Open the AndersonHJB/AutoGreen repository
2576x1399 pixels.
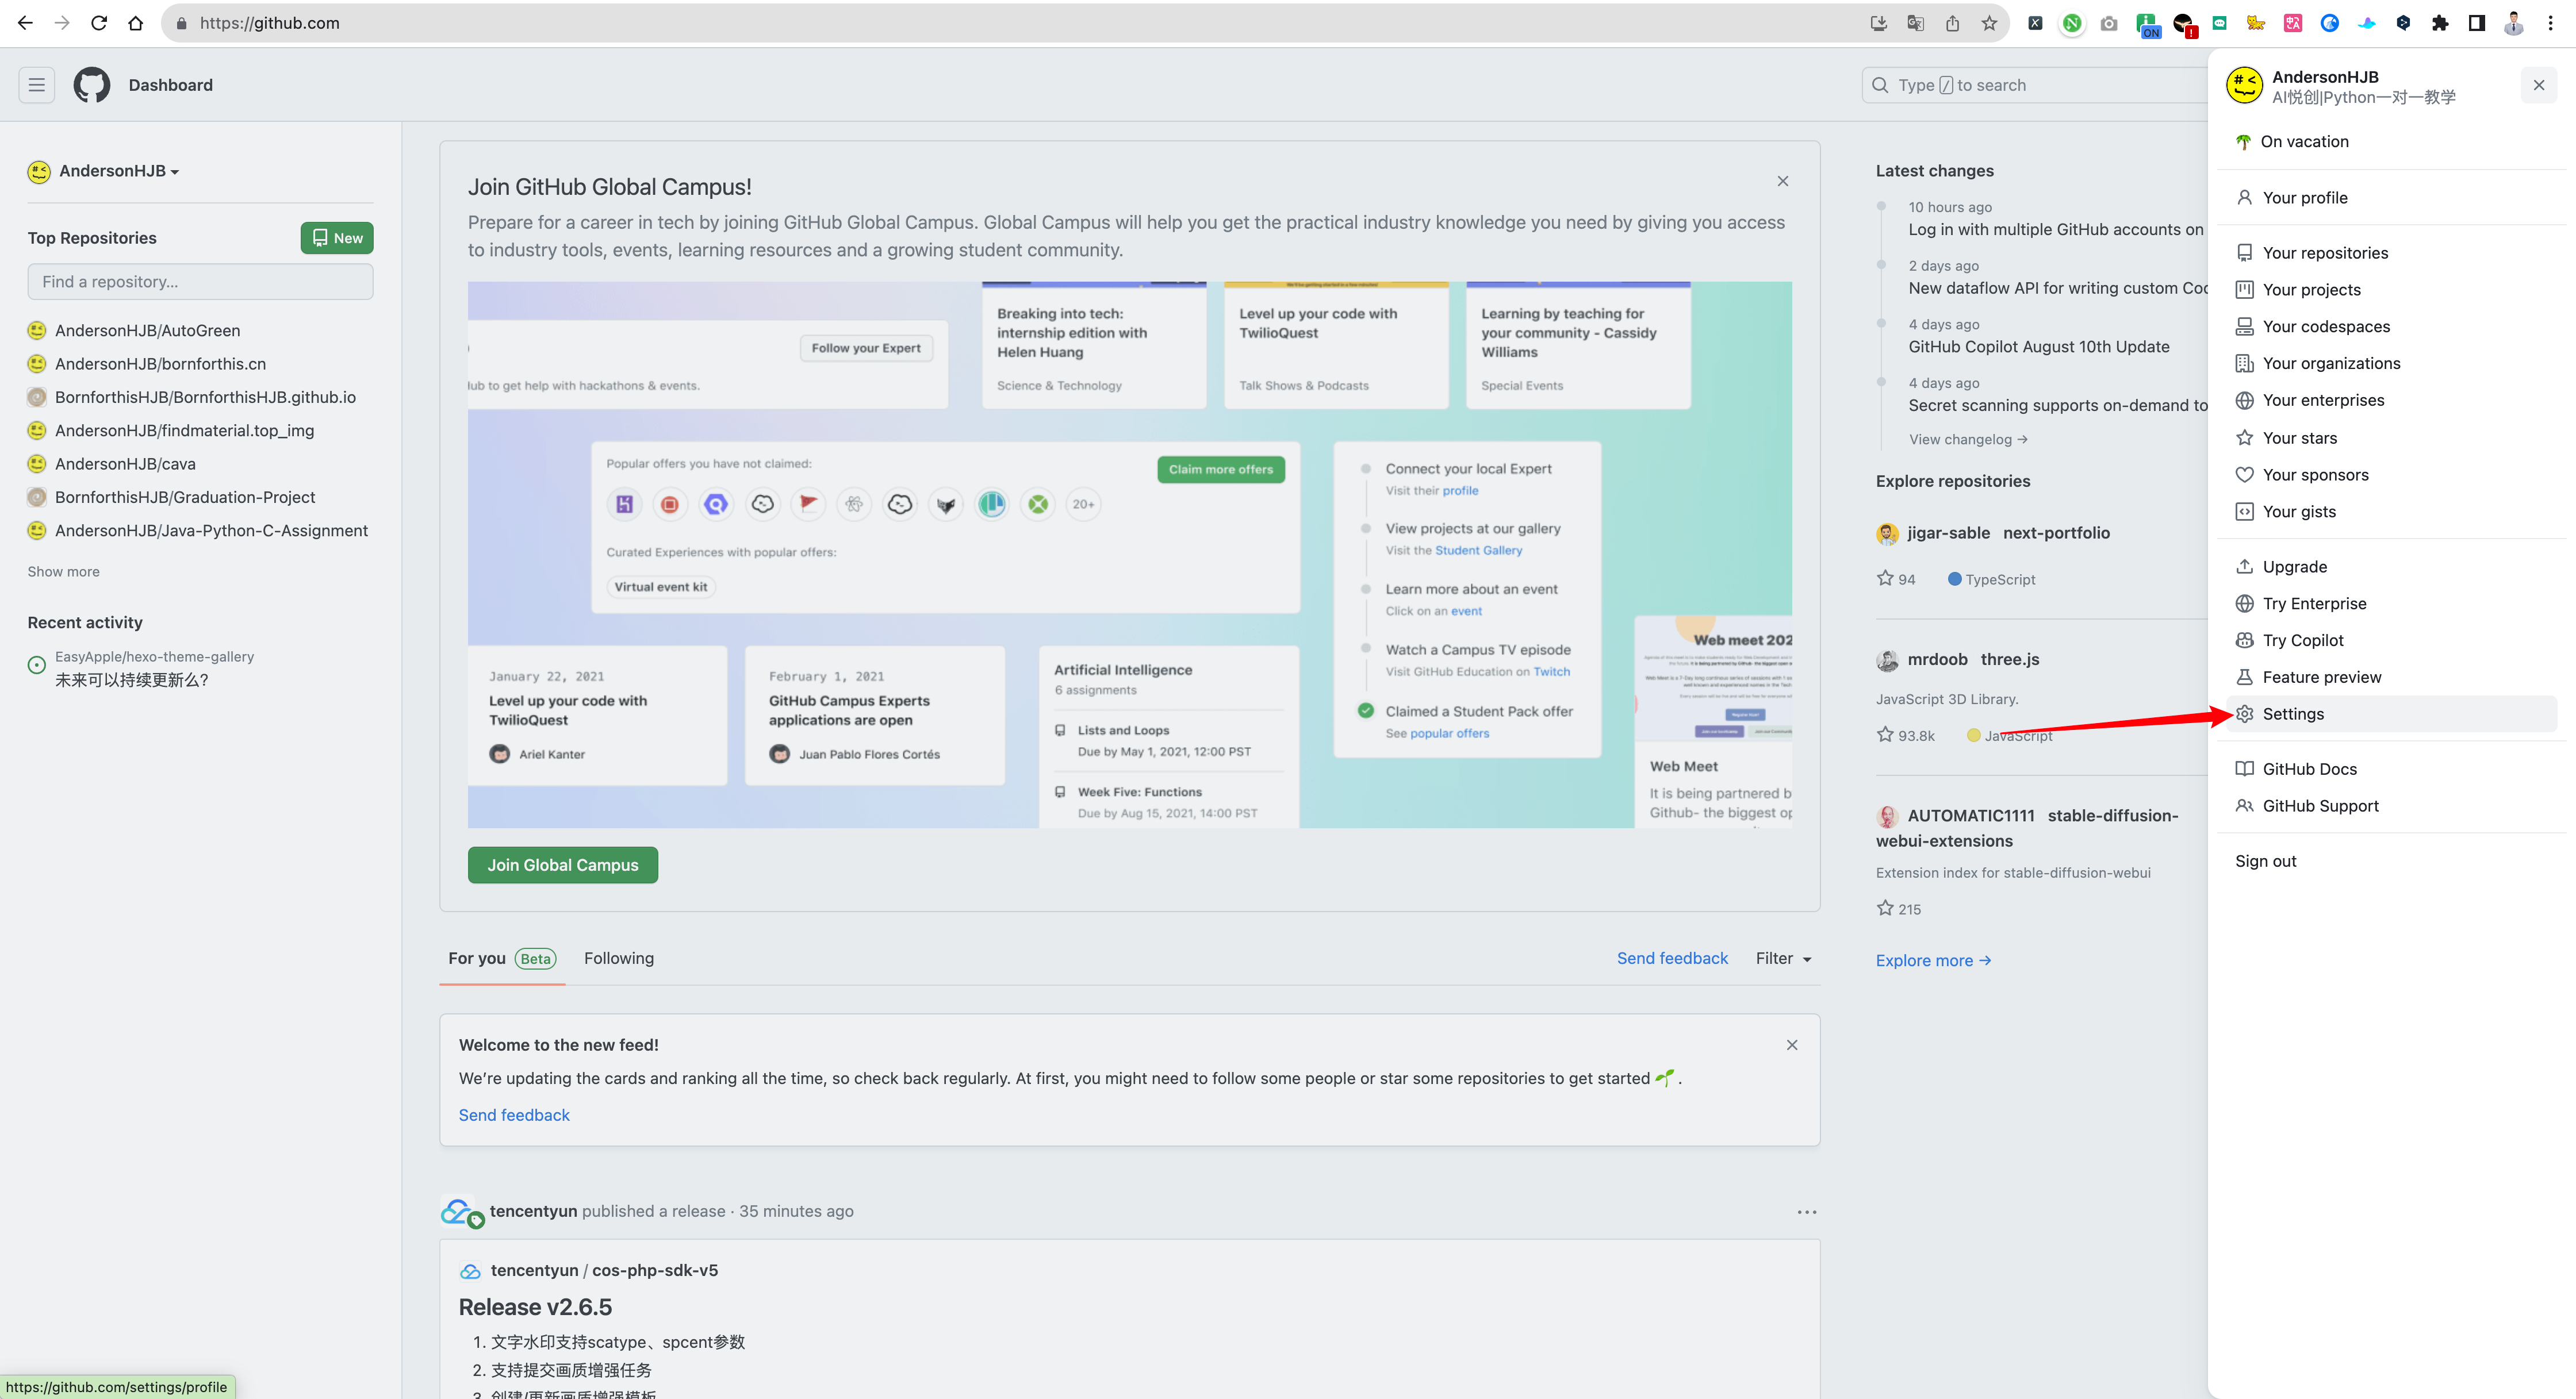pos(148,330)
